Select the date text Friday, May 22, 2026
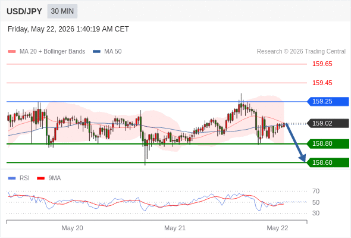The height and width of the screenshot is (238, 351). coord(41,29)
